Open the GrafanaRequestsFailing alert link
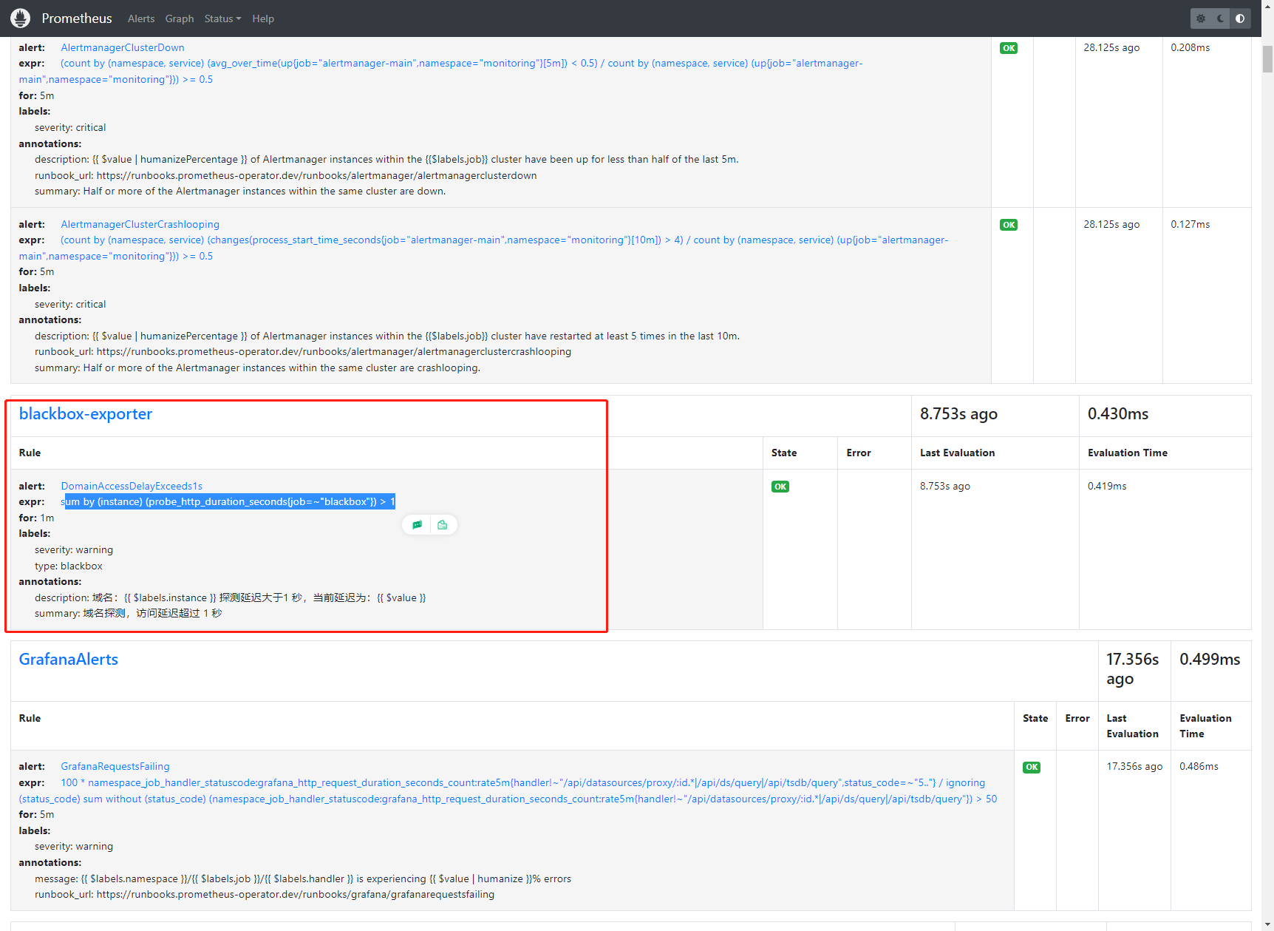The image size is (1274, 931). click(x=115, y=767)
